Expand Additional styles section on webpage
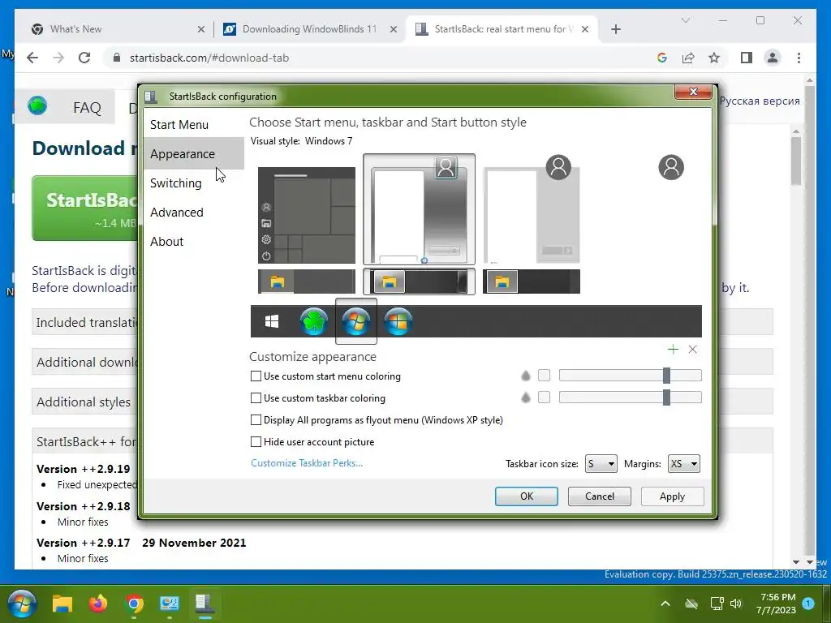Image resolution: width=831 pixels, height=623 pixels. [84, 402]
